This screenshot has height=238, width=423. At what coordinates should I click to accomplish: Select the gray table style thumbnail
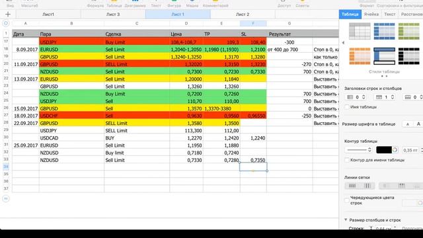point(360,31)
